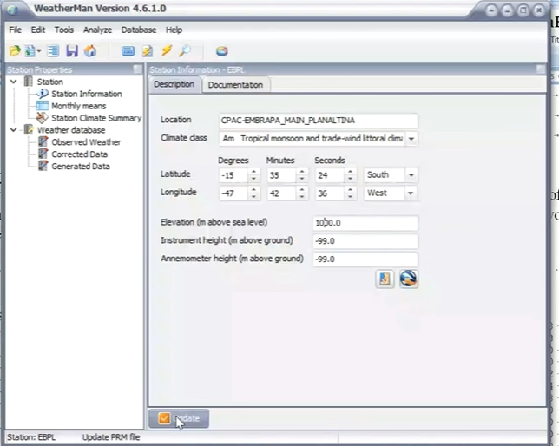Decrease Latitude Degrees with the down arrow
This screenshot has width=559, height=446.
point(253,179)
